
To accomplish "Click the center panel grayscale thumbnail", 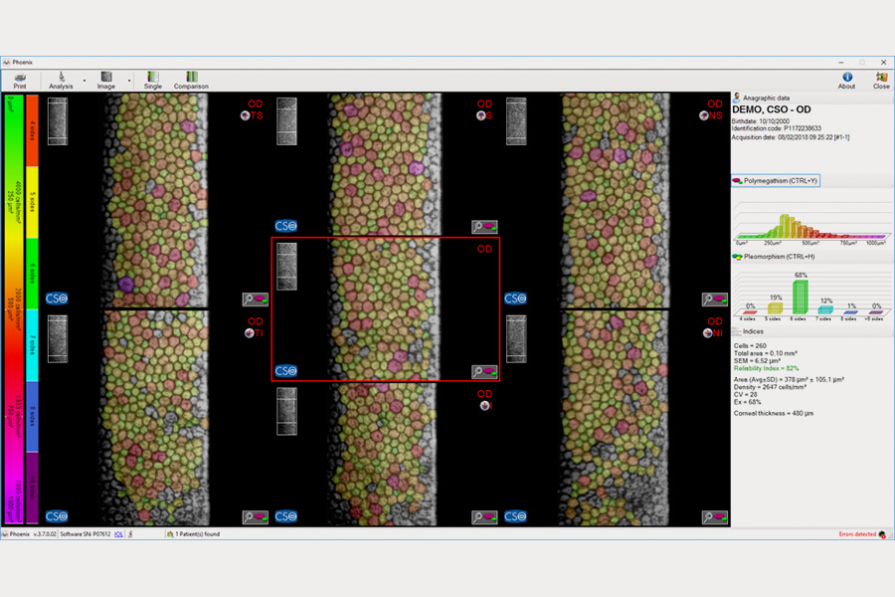I will 286,267.
